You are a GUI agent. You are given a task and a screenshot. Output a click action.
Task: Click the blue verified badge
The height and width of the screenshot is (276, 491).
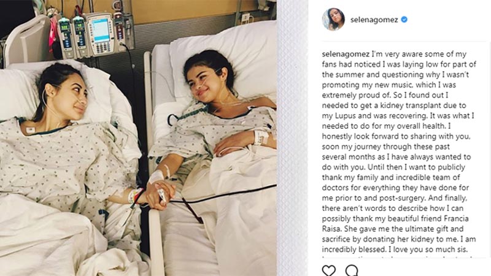coord(404,20)
